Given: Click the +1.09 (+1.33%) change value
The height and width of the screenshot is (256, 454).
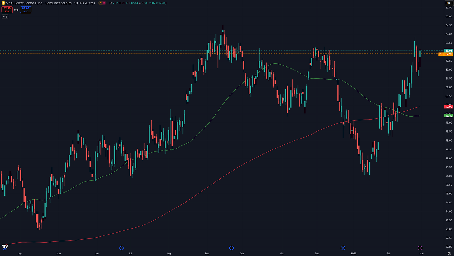Looking at the screenshot, I should (x=157, y=3).
